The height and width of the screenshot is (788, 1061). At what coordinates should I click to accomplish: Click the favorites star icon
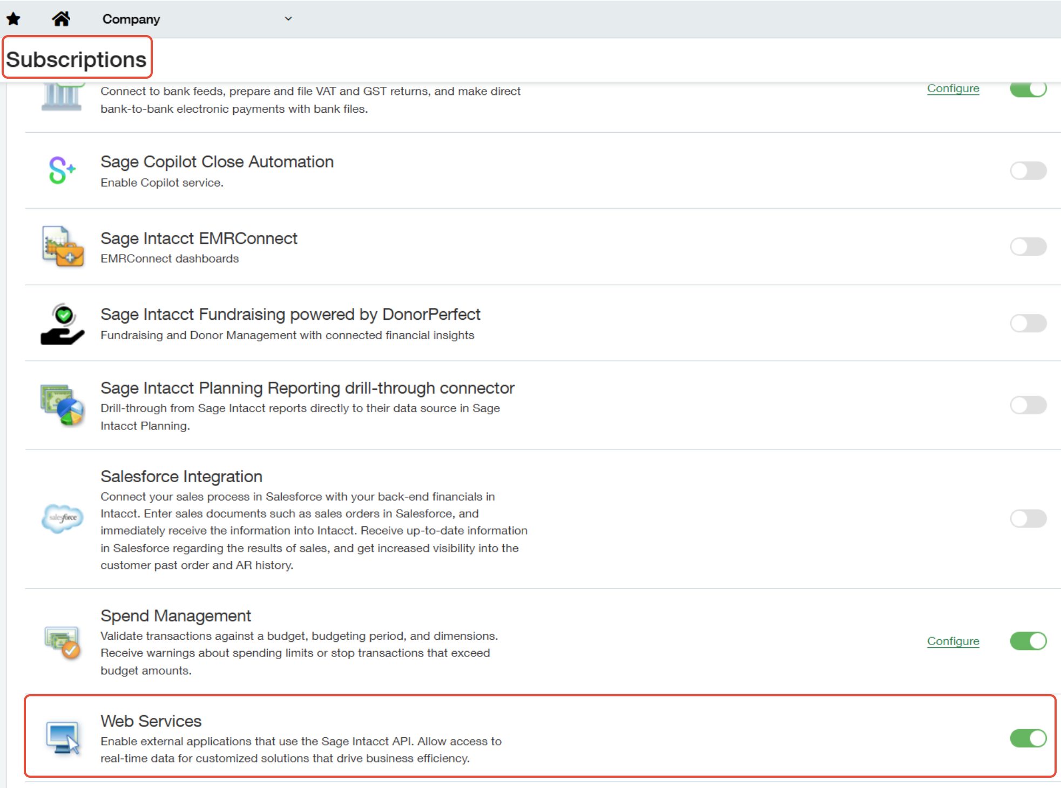tap(13, 19)
